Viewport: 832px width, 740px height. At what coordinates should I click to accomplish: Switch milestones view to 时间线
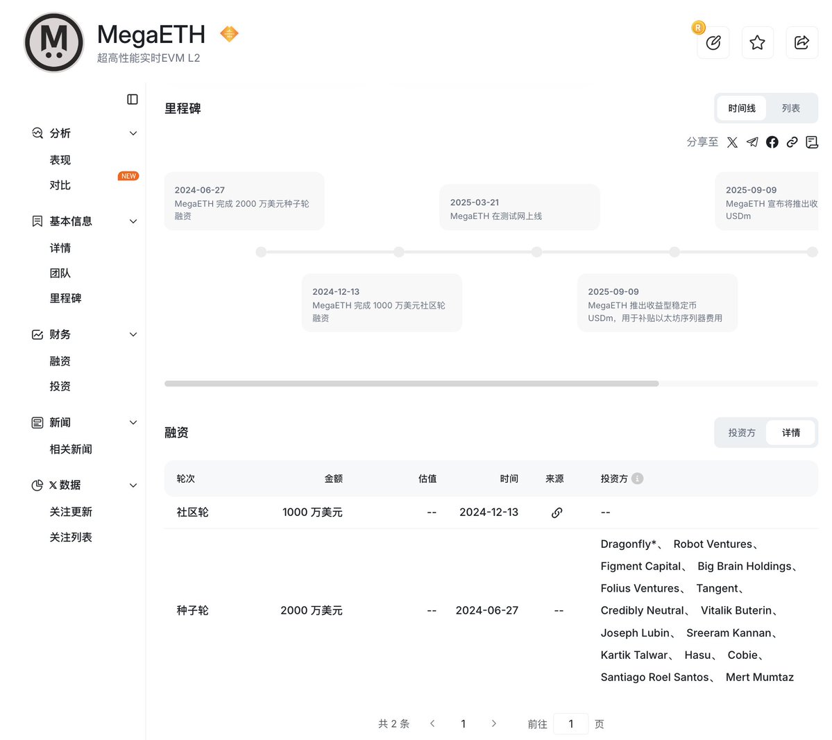[742, 108]
